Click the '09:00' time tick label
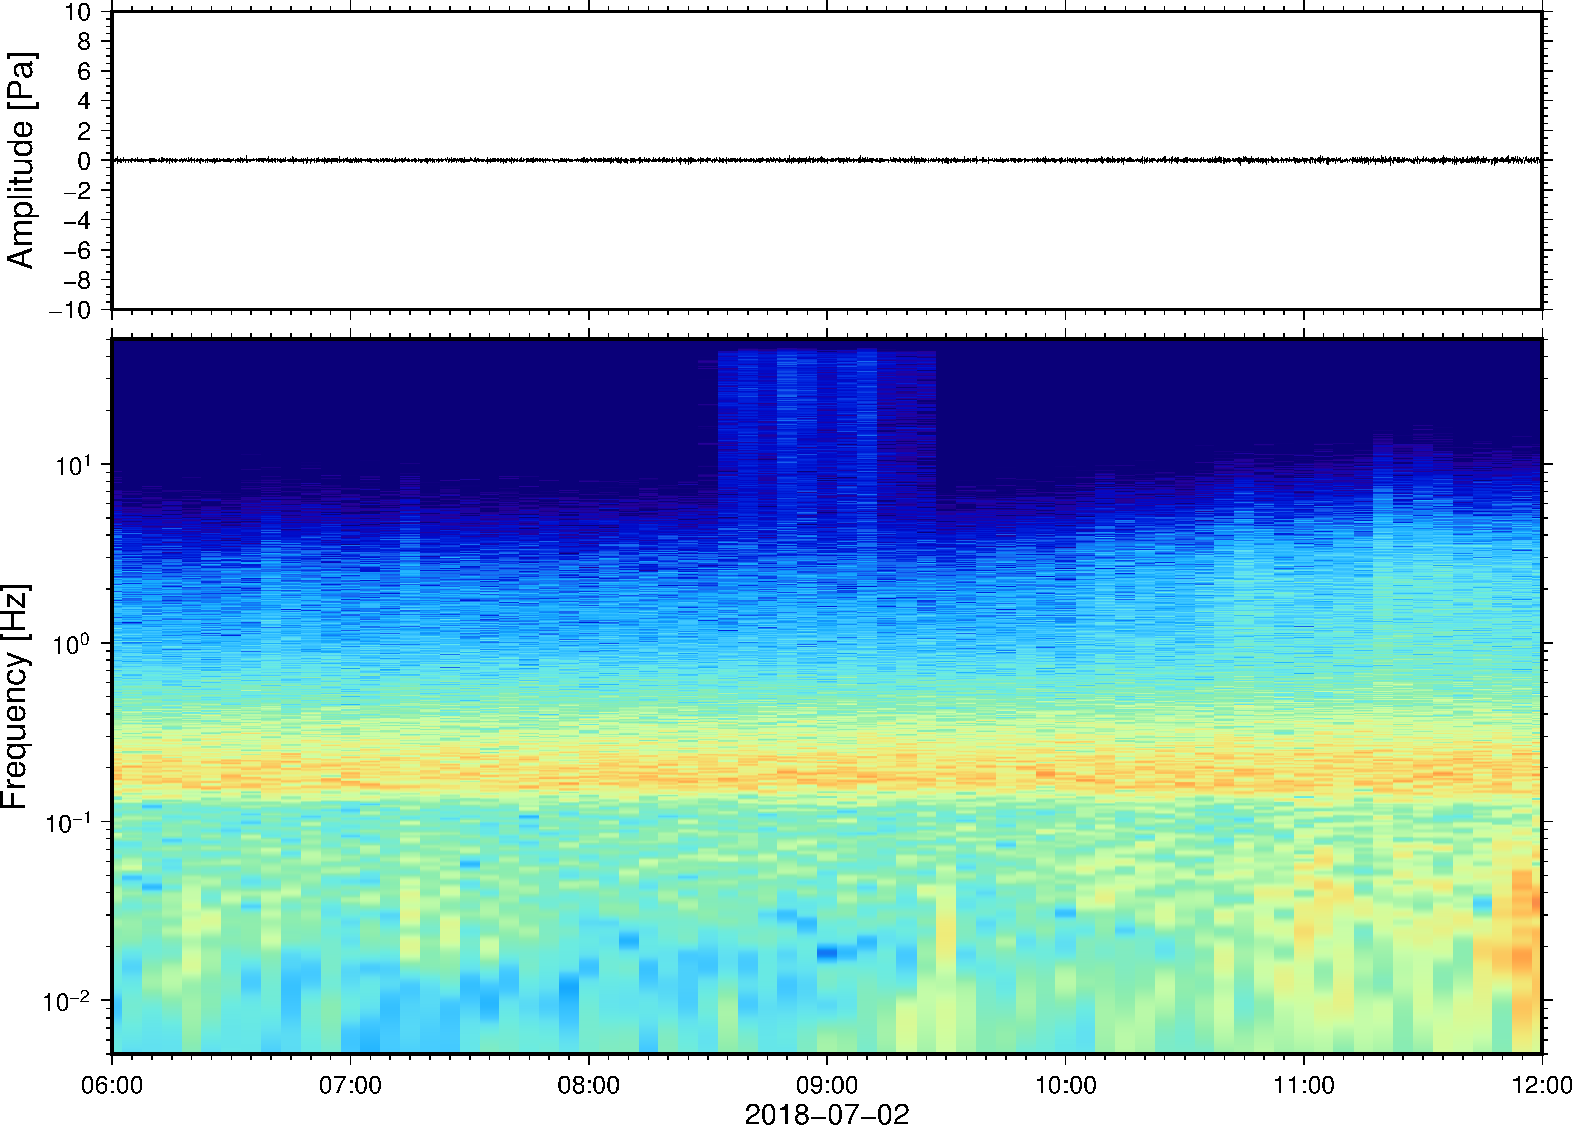Screen dimensions: 1573x1125 coord(827,1085)
